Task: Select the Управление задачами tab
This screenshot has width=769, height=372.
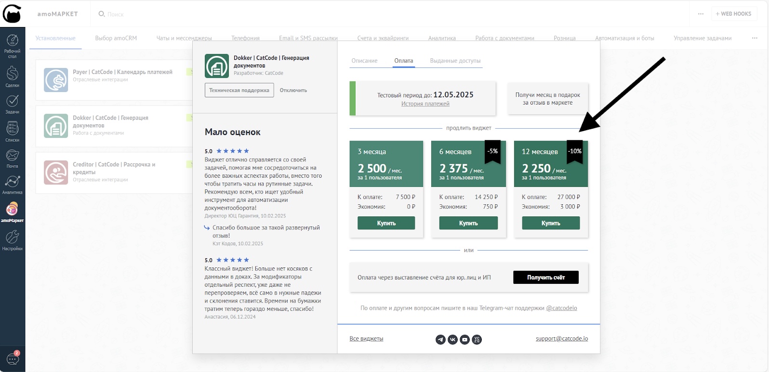Action: pos(703,38)
